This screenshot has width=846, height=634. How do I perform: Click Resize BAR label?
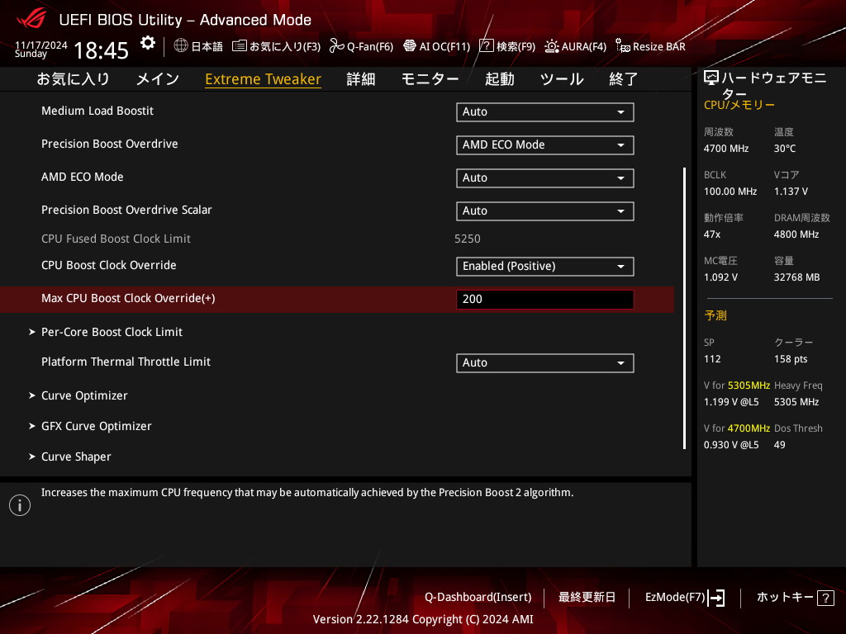(659, 46)
